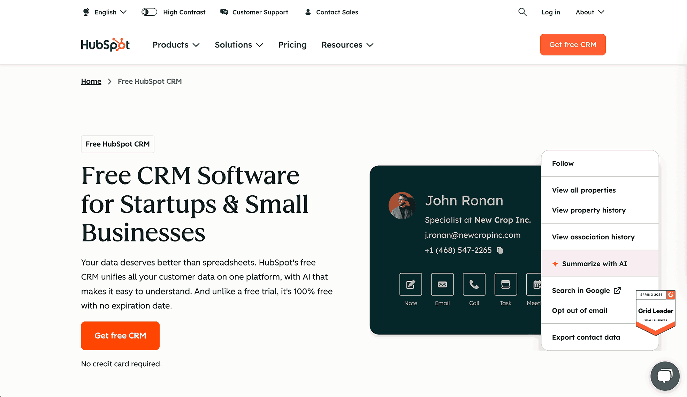Click the John Ronan contact name
The height and width of the screenshot is (397, 687).
tap(464, 201)
